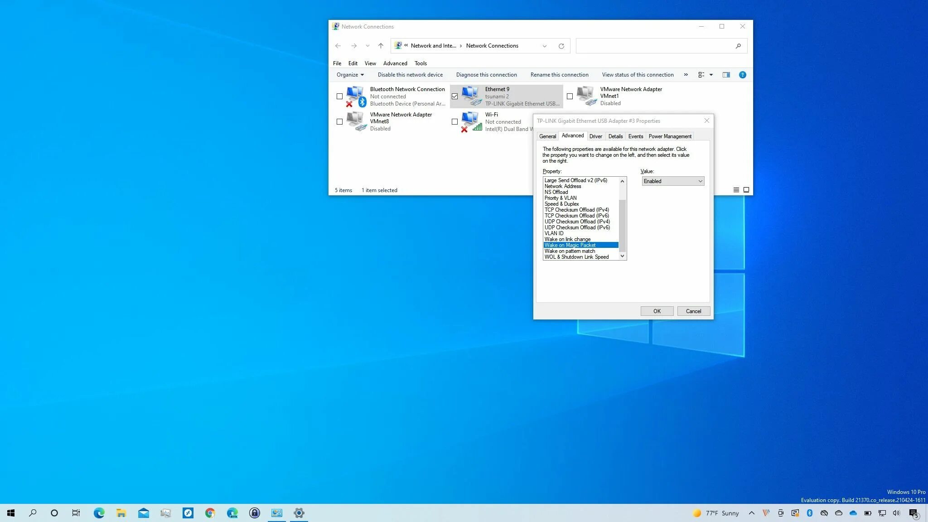
Task: Click Diagnose this connection
Action: (x=486, y=75)
